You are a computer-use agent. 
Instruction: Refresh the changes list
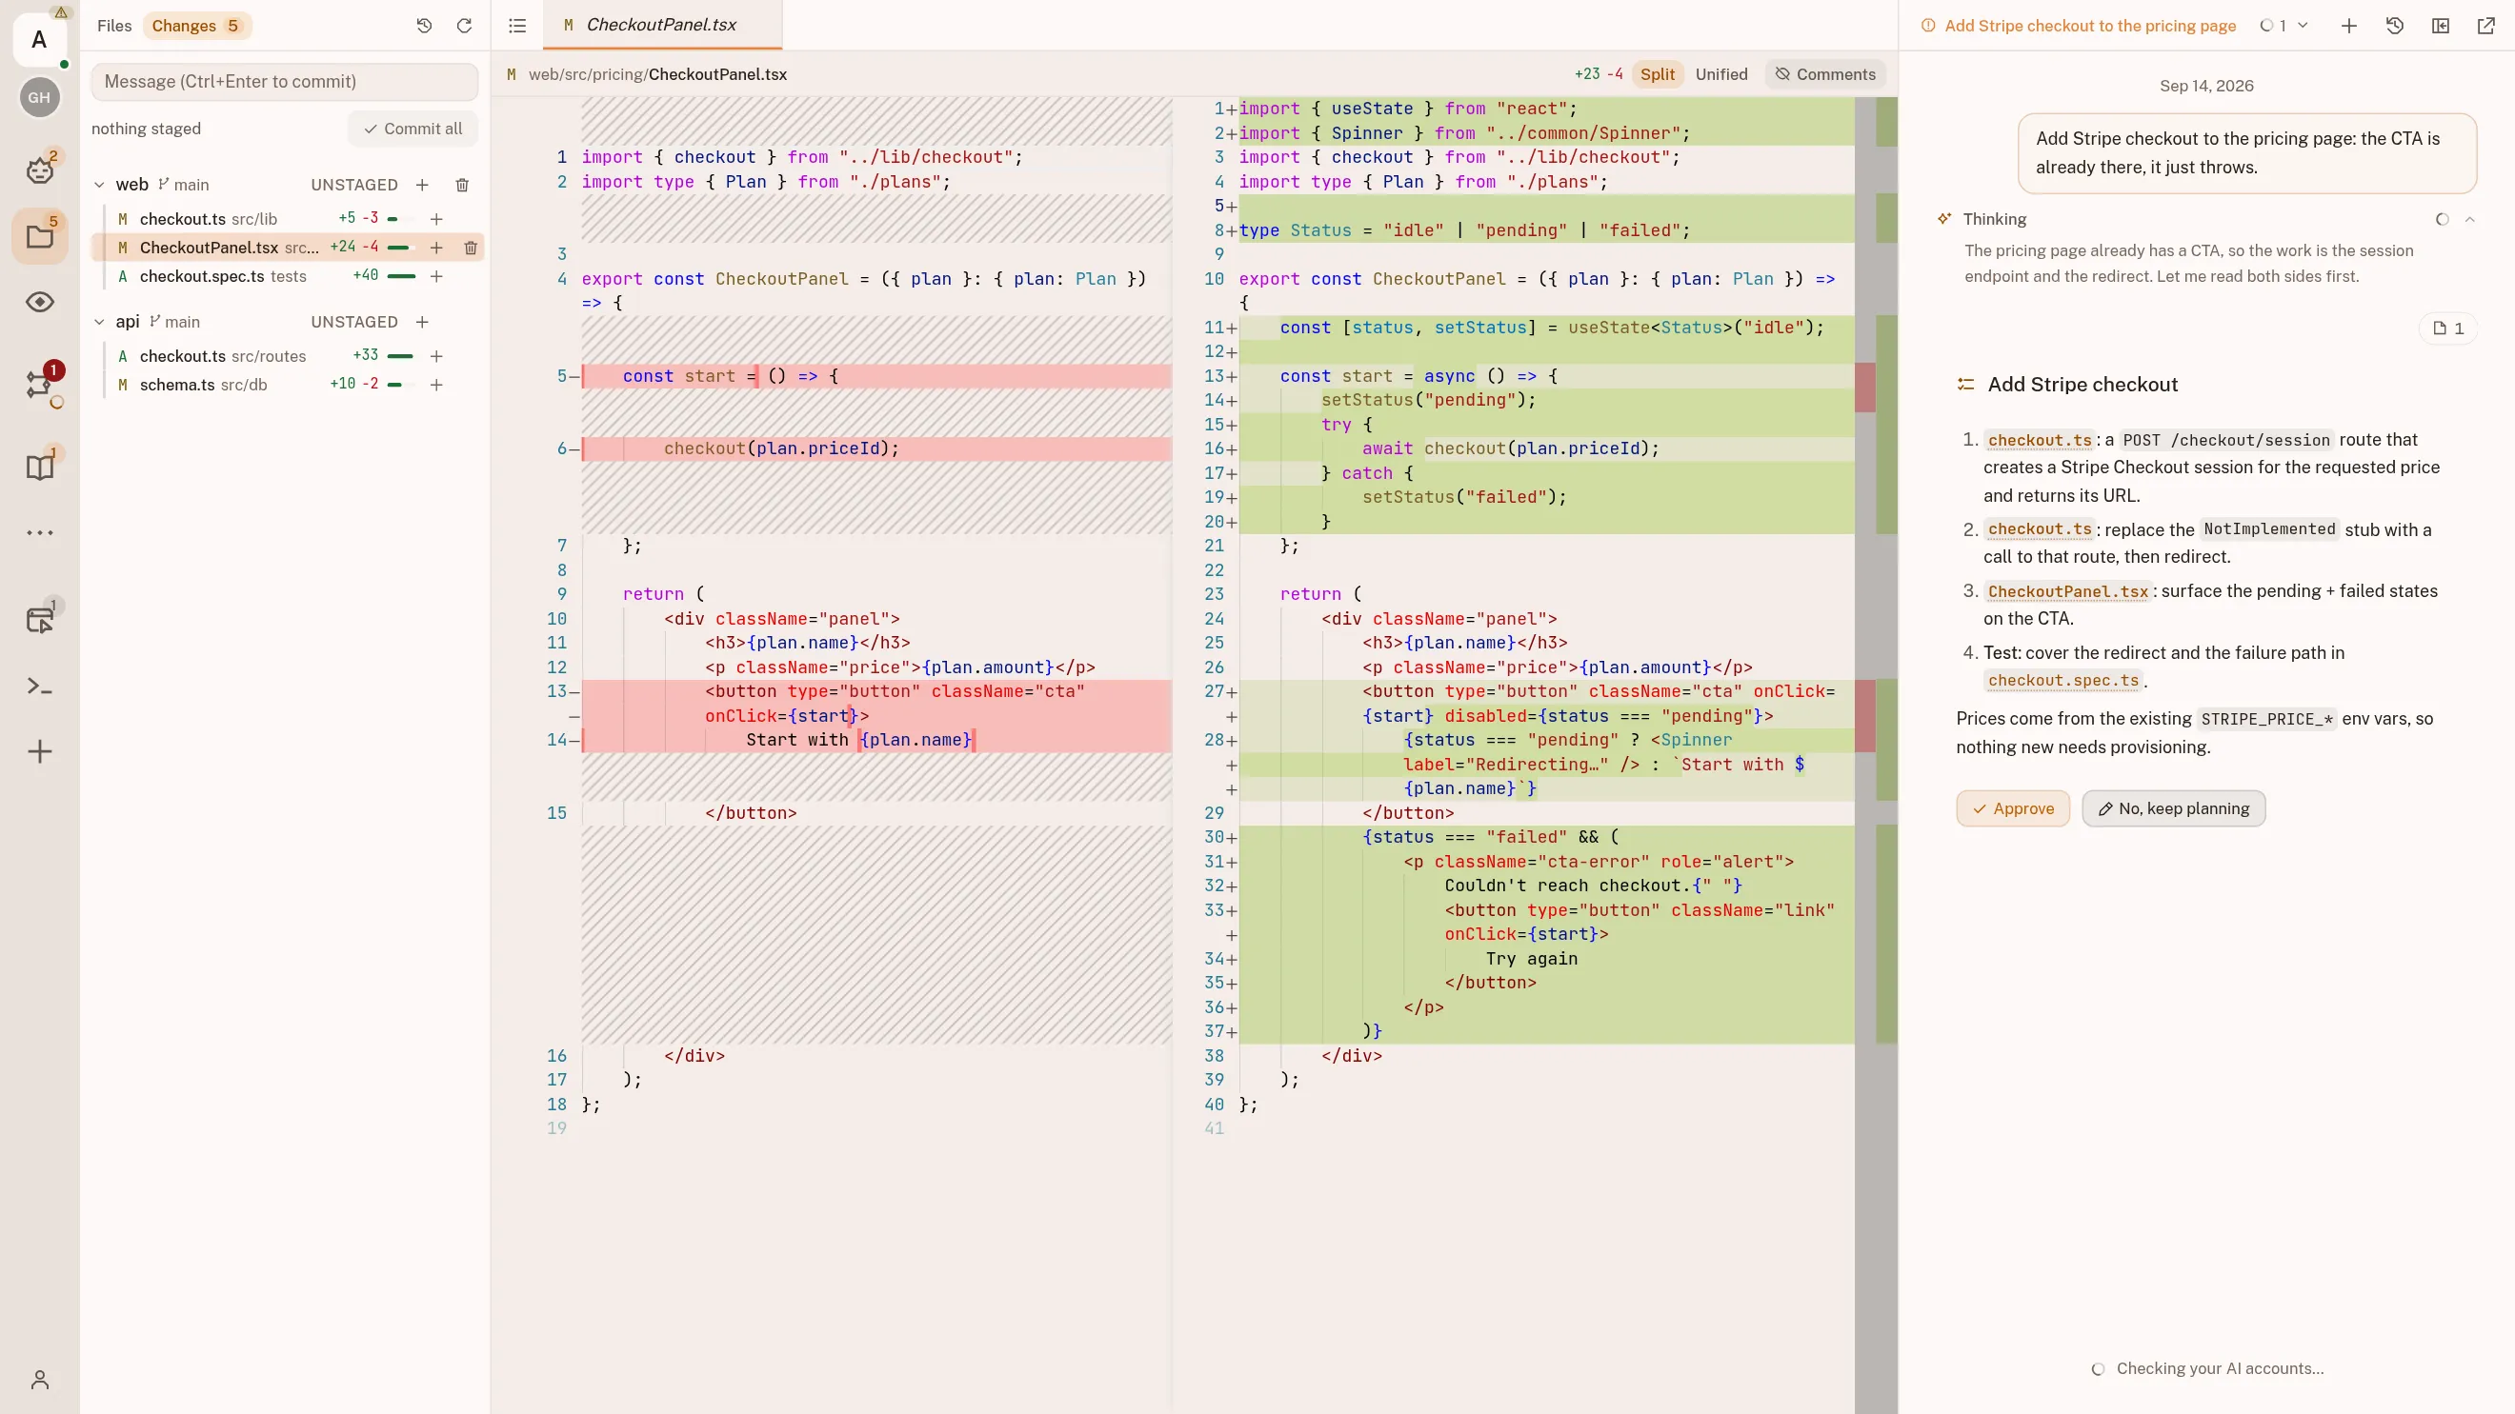coord(464,26)
